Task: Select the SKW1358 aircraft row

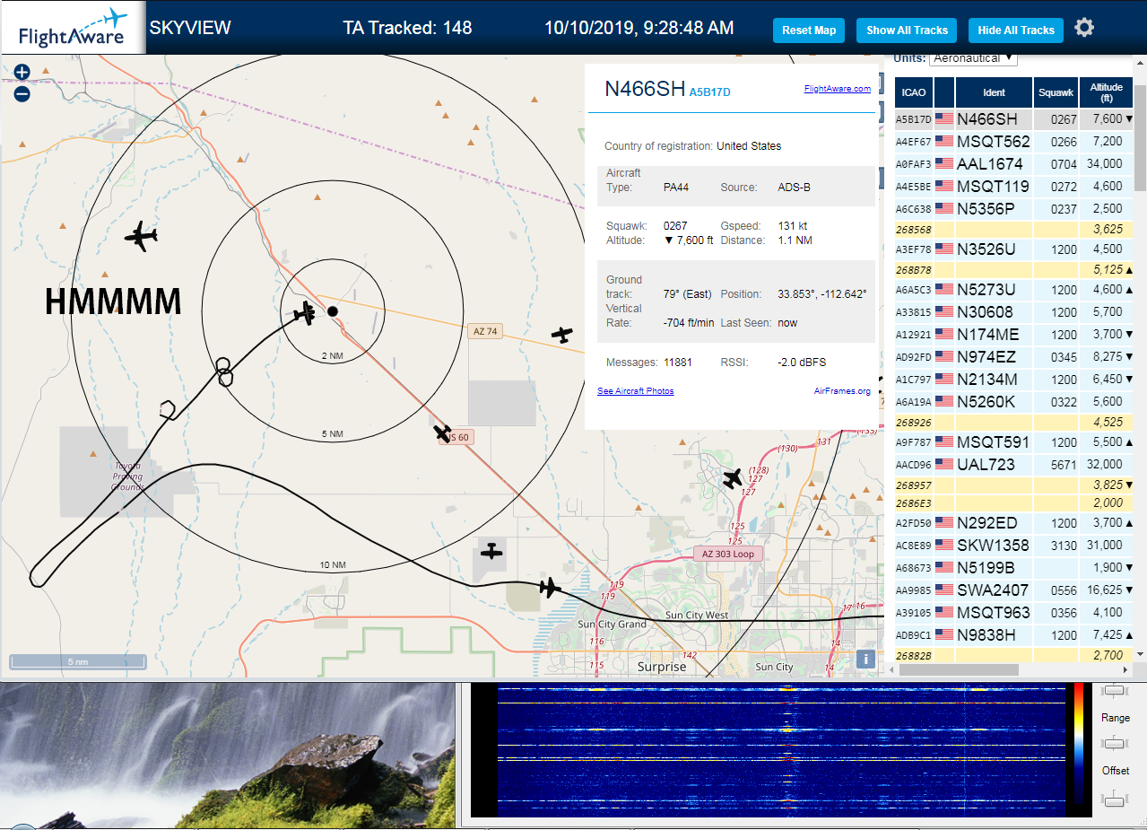Action: (x=1013, y=545)
